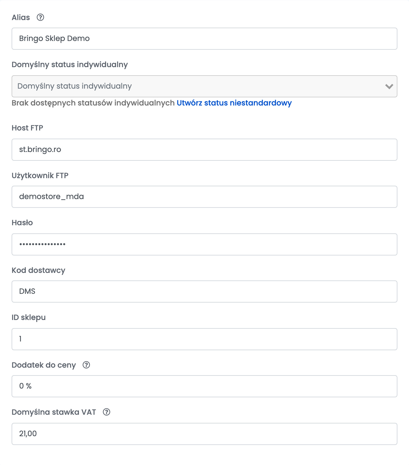Show help icon for Dodatek do ceny
Viewport: 409px width, 465px height.
(86, 365)
